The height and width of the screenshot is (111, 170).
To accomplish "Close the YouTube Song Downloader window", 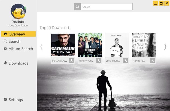I will pos(167,3).
